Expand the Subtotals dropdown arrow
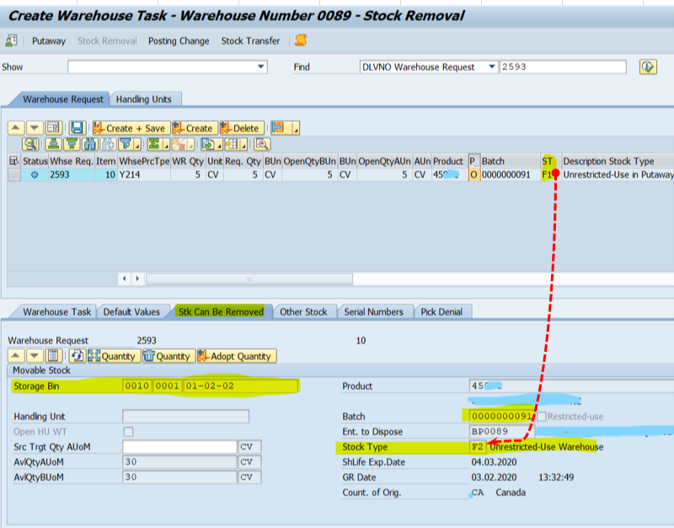This screenshot has height=528, width=674. (x=192, y=146)
